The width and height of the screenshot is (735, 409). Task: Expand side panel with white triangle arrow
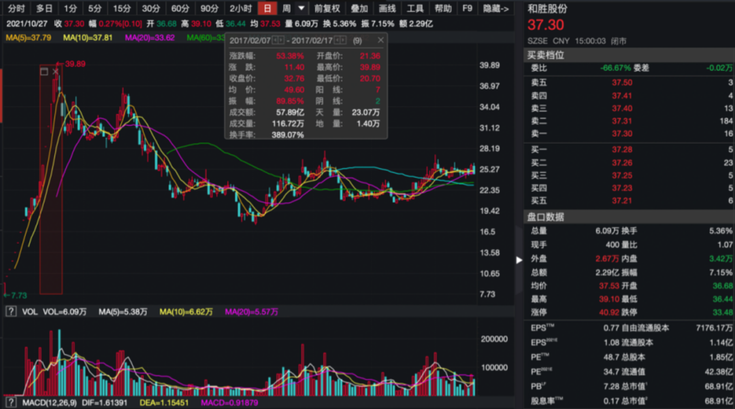(519, 260)
